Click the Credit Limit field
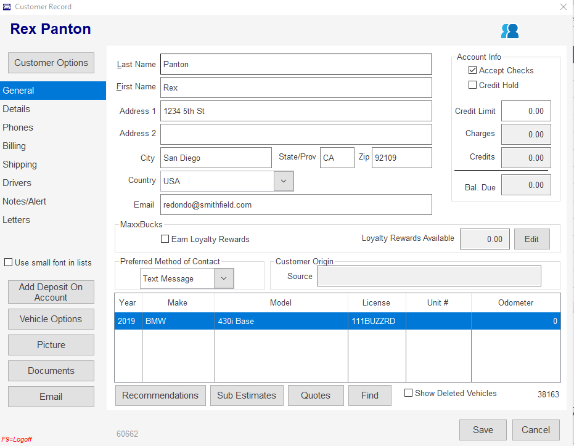Screen dimensions: 574x446 click(526, 111)
